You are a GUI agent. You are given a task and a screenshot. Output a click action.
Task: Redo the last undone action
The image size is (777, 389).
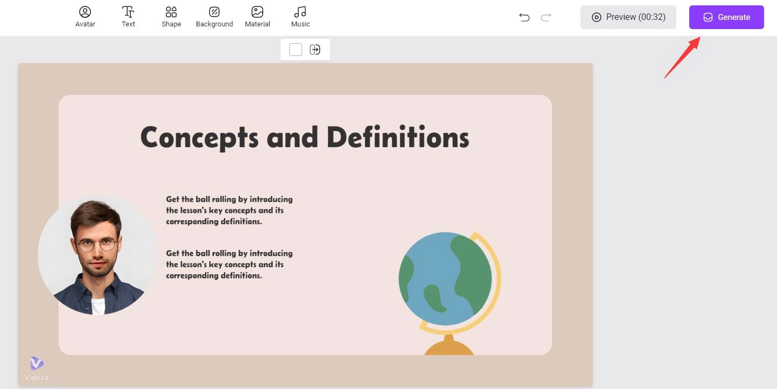point(546,17)
